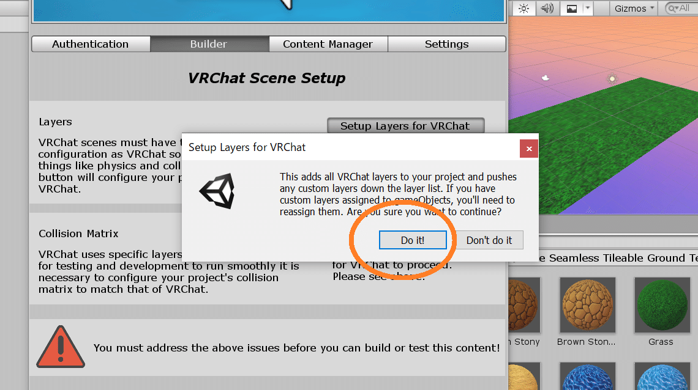The image size is (698, 390).
Task: Toggle scene lighting sun icon
Action: [523, 9]
